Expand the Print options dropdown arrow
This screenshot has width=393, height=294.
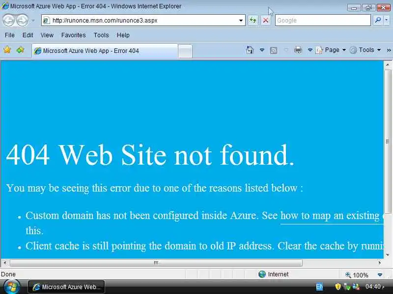coord(310,50)
